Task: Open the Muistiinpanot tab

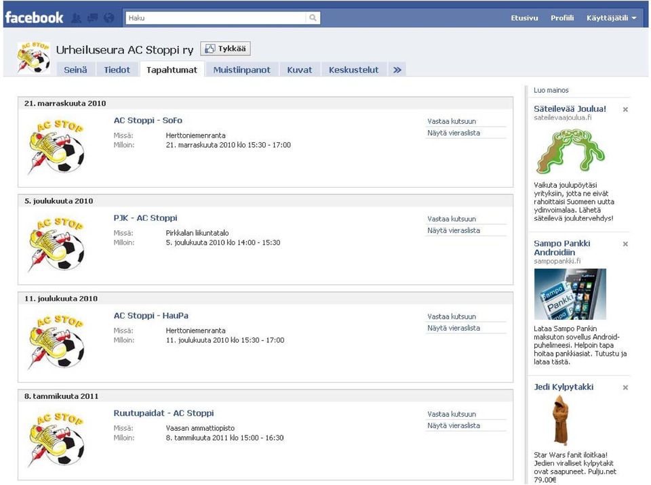Action: coord(241,70)
